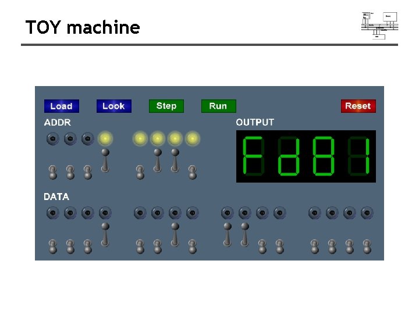Click the '8' digit on output display
The image size is (419, 314).
tap(324, 156)
